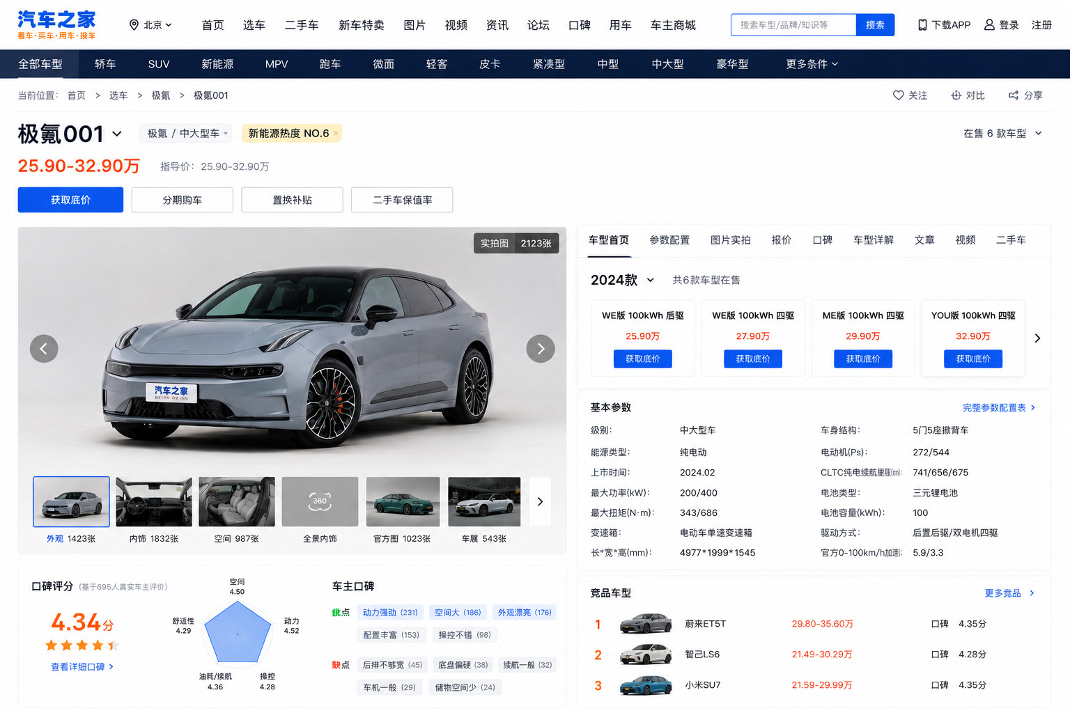
Task: Select the 内饰 interior thumbnail
Action: (x=154, y=501)
